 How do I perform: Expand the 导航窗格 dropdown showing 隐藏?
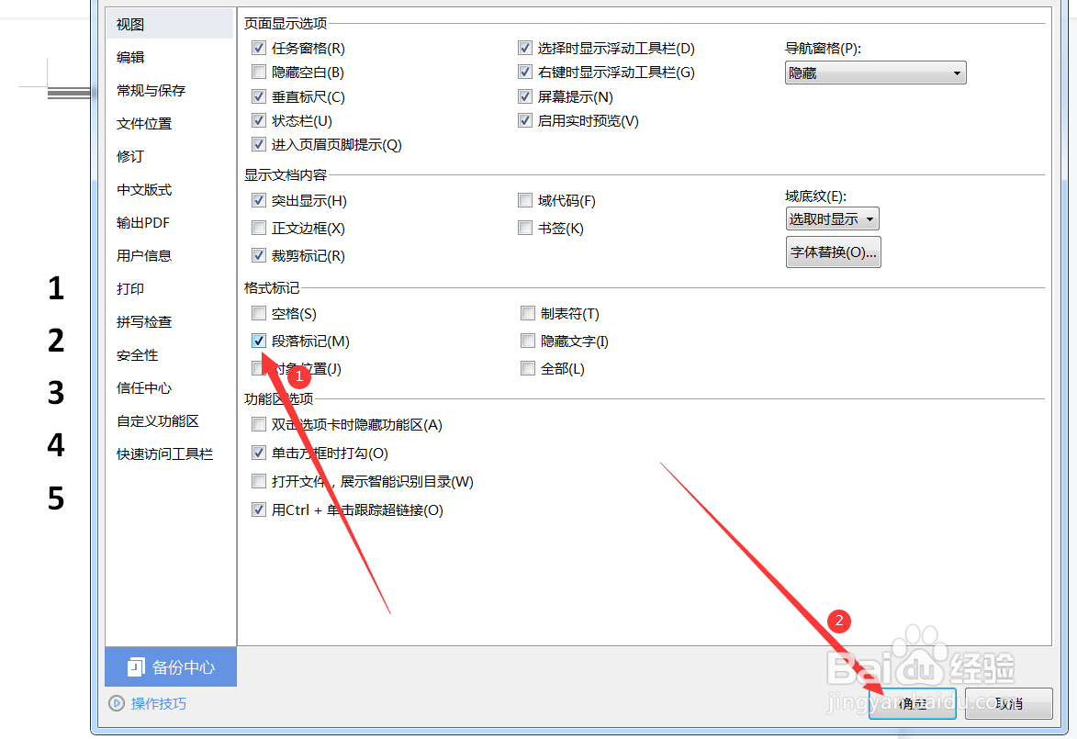pos(875,73)
